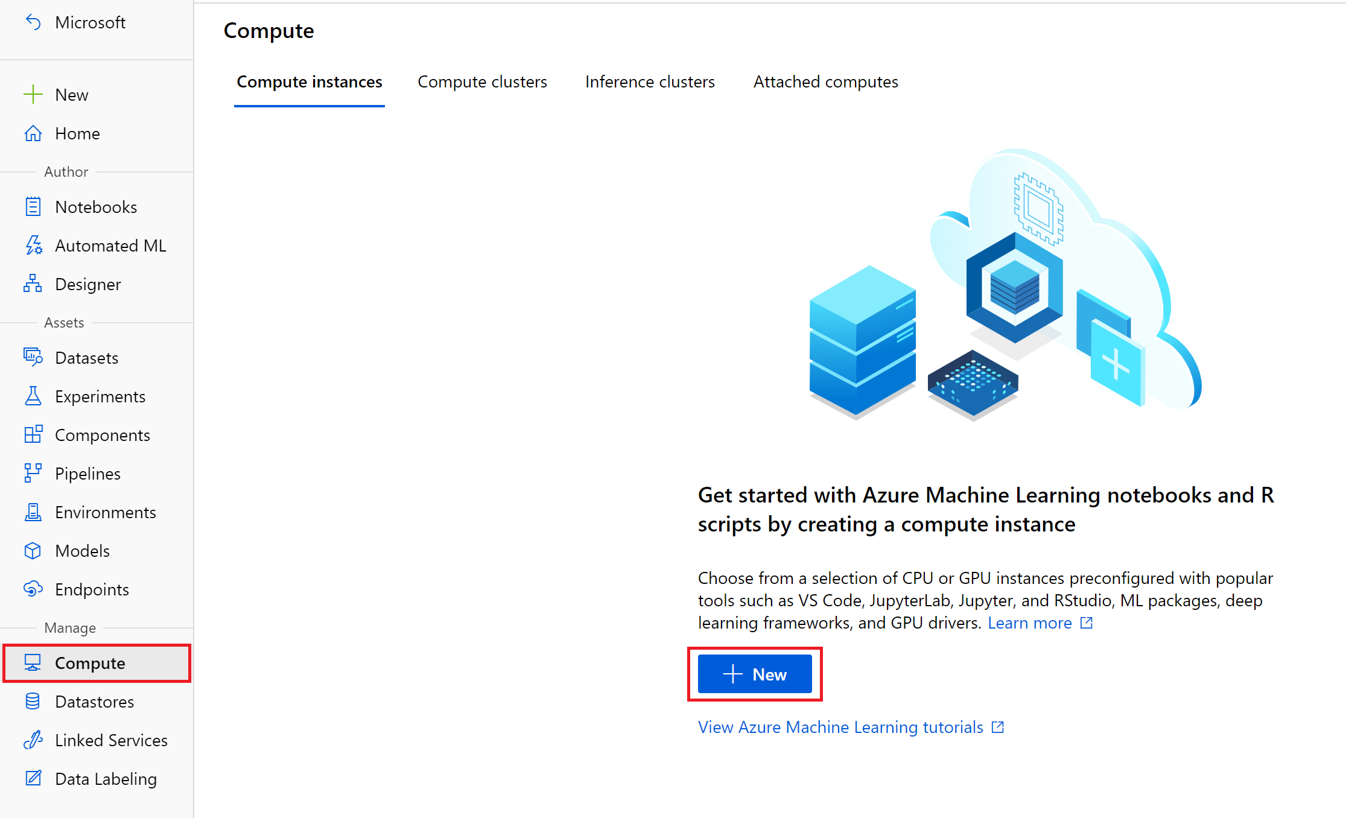Viewport: 1346px width, 818px height.
Task: Open the Learn more link
Action: click(1030, 623)
